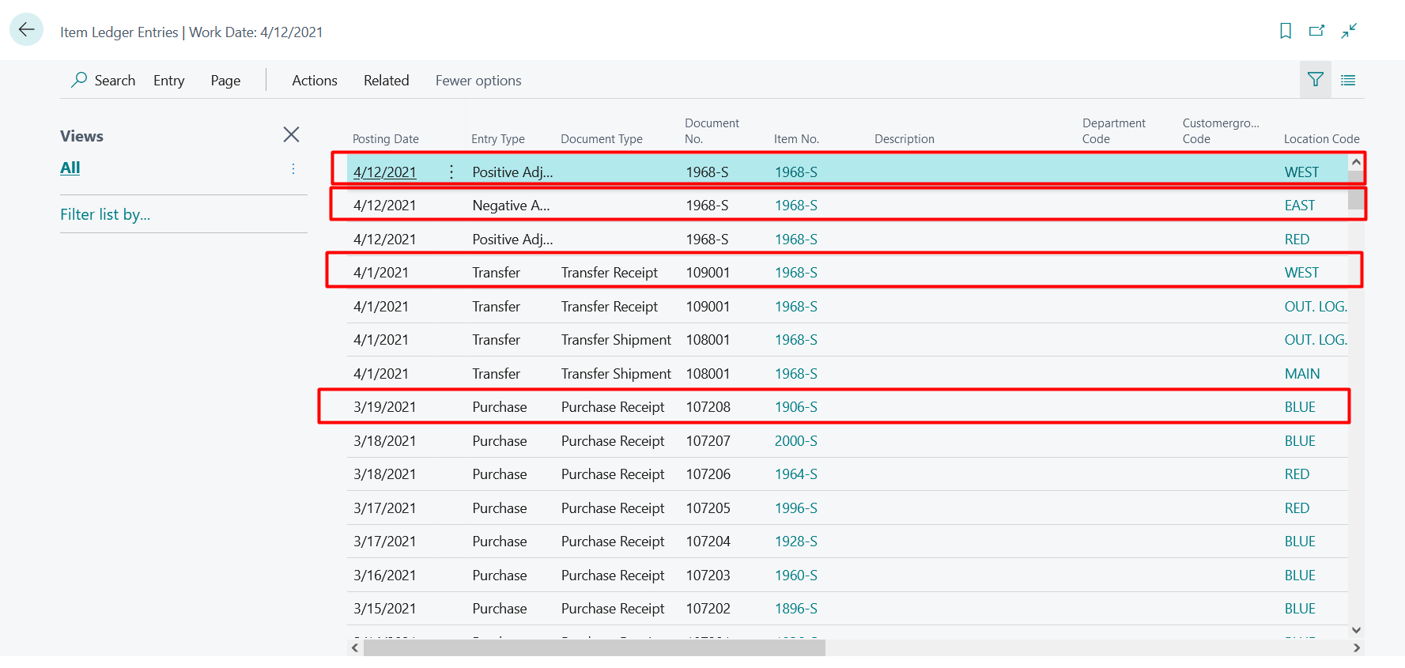The image size is (1405, 668).
Task: Click item 1960-S link
Action: click(796, 575)
